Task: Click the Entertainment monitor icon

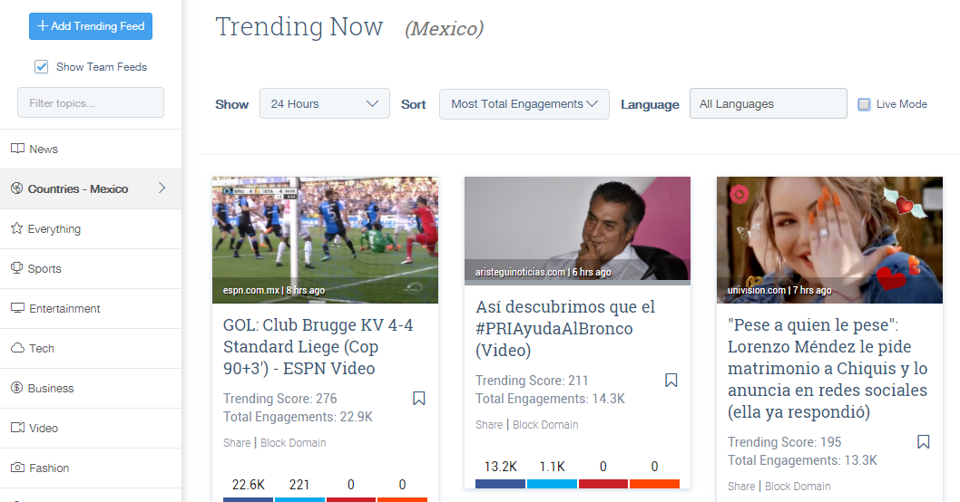Action: [18, 307]
